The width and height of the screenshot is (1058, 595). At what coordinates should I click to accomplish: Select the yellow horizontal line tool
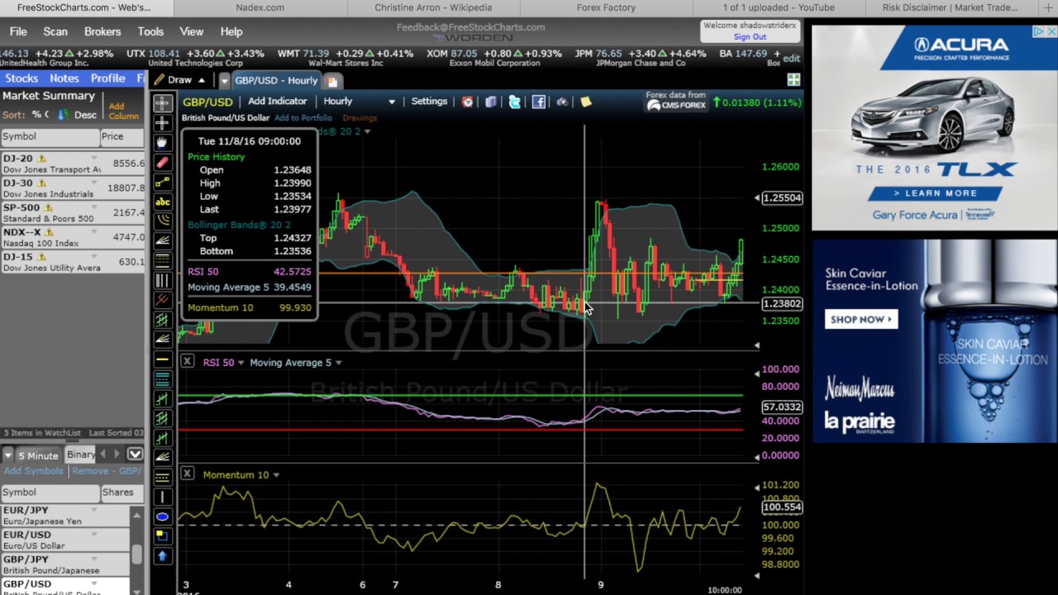162,359
